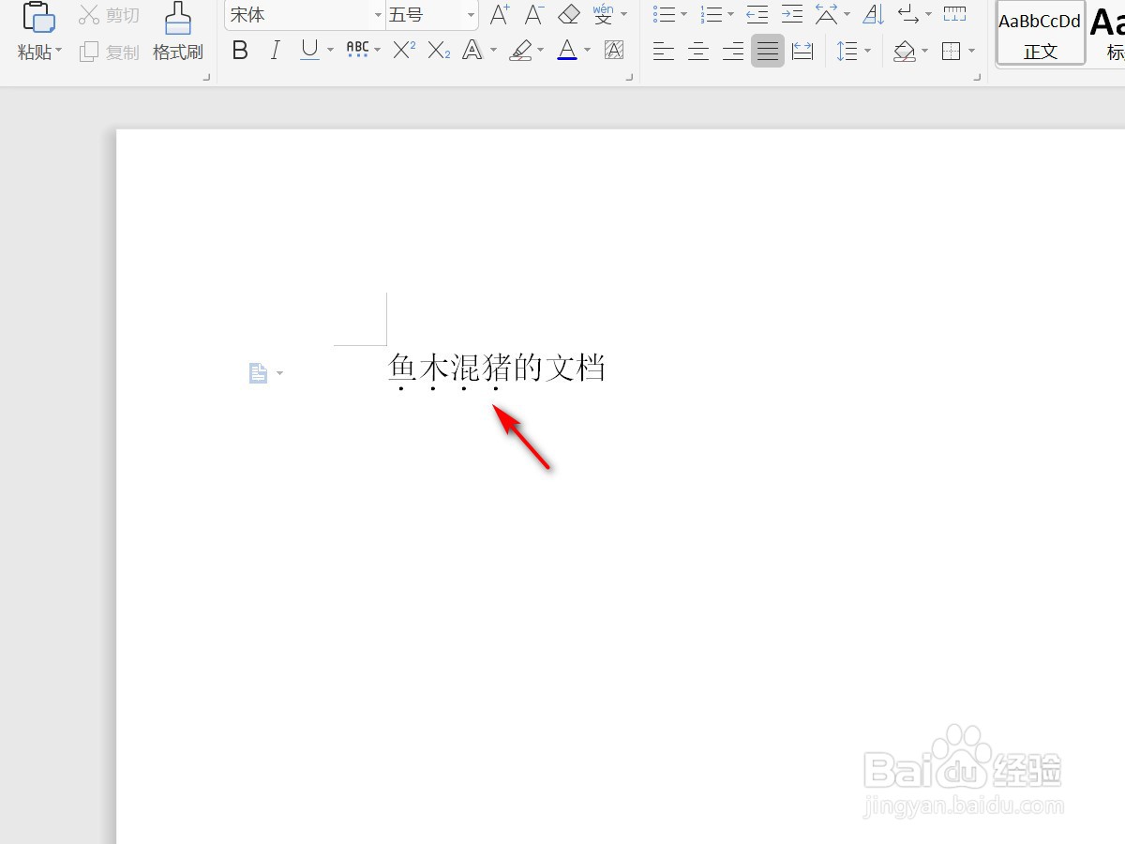The image size is (1125, 844).
Task: Toggle Bold formatting
Action: [x=240, y=51]
